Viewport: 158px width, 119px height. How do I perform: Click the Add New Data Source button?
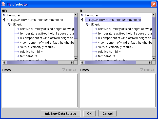61,113
